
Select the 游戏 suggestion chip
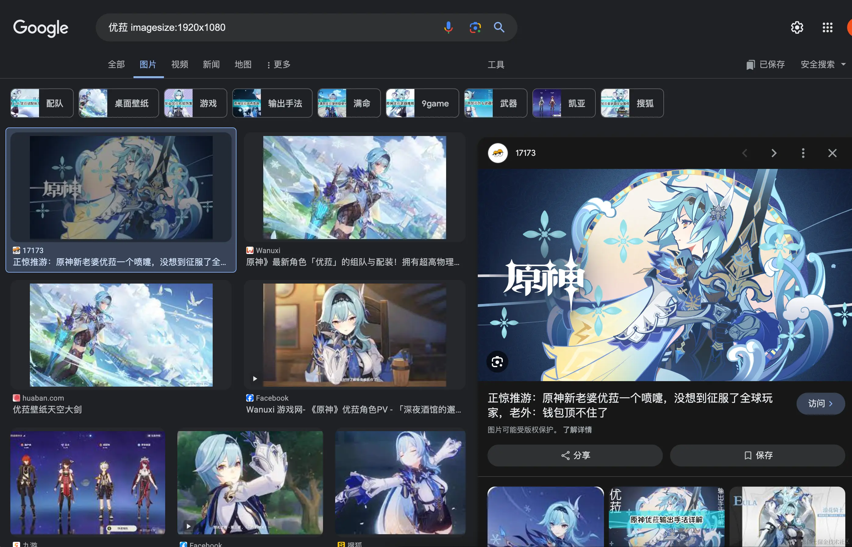pos(195,103)
